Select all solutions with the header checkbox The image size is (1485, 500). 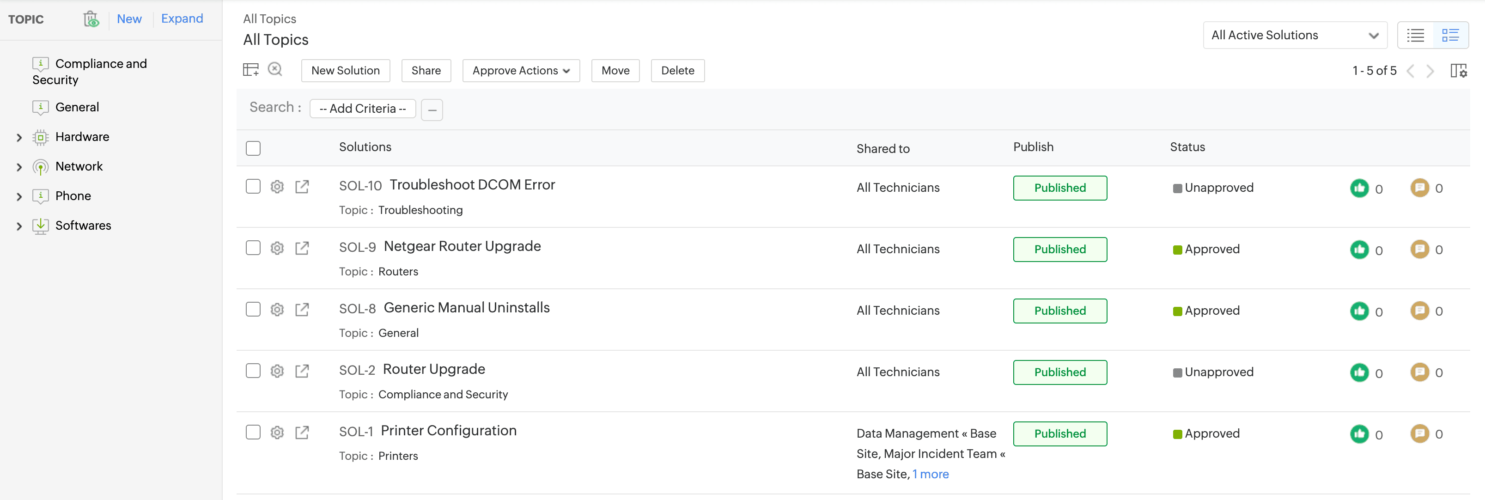253,148
